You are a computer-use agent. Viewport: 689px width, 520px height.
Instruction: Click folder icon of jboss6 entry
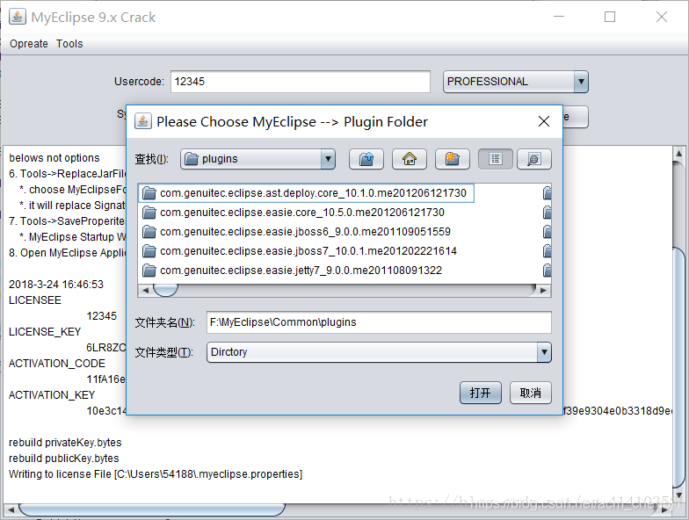click(x=149, y=232)
